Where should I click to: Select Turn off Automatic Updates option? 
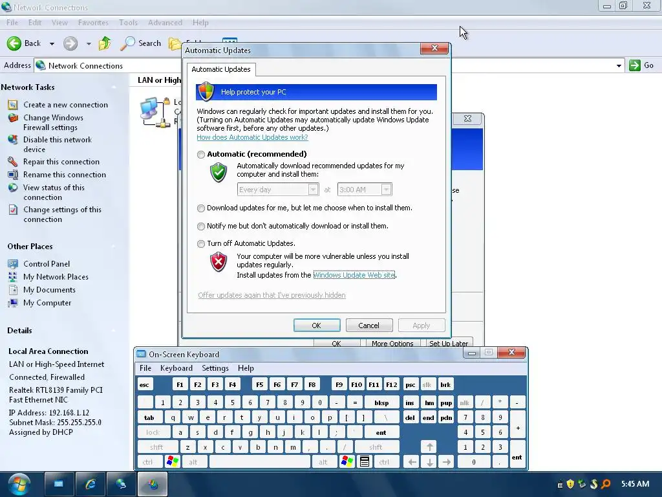pyautogui.click(x=201, y=244)
